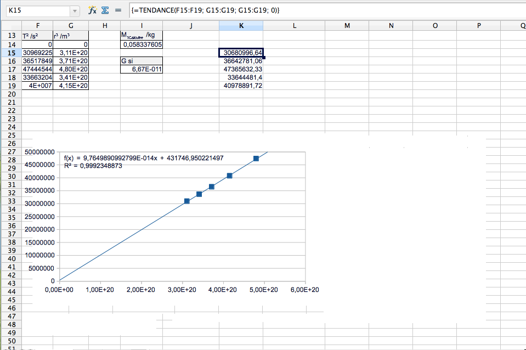Click the Name Box showing K15
The width and height of the screenshot is (526, 350).
pos(36,11)
